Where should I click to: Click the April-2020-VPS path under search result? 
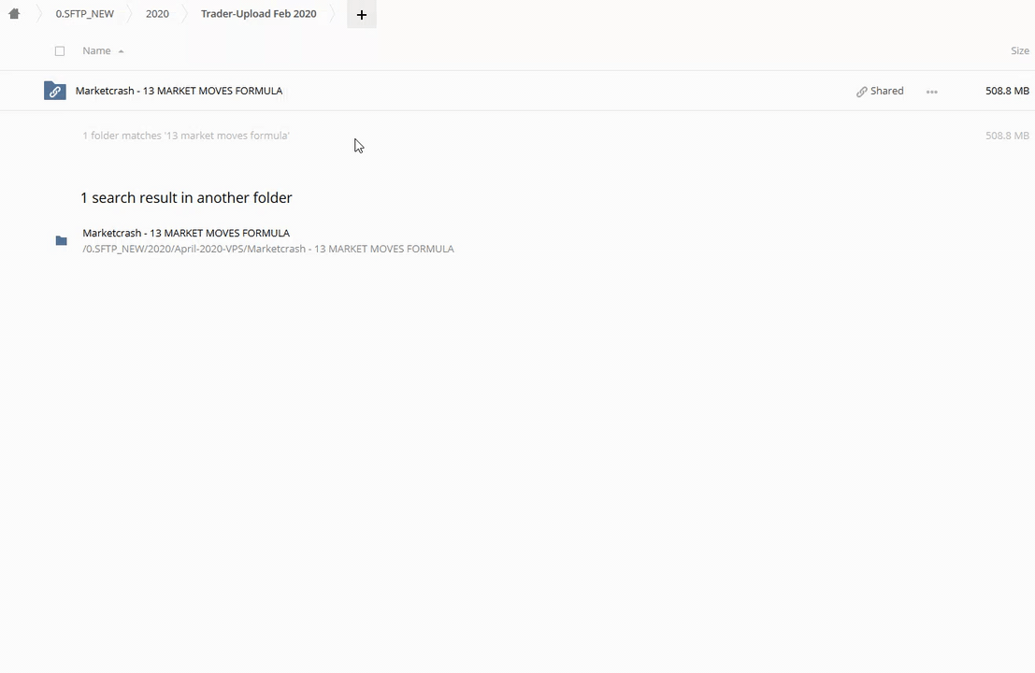267,249
